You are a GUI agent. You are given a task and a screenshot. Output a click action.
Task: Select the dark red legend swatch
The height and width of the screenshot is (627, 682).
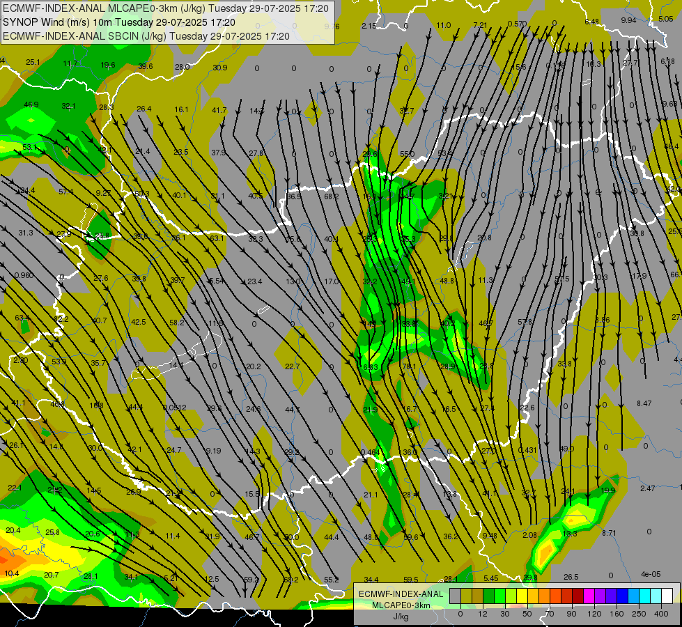tap(578, 596)
